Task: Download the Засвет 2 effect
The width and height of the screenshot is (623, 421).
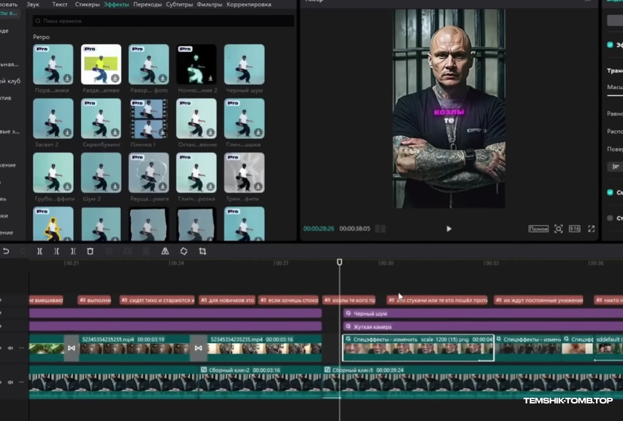Action: click(x=67, y=132)
